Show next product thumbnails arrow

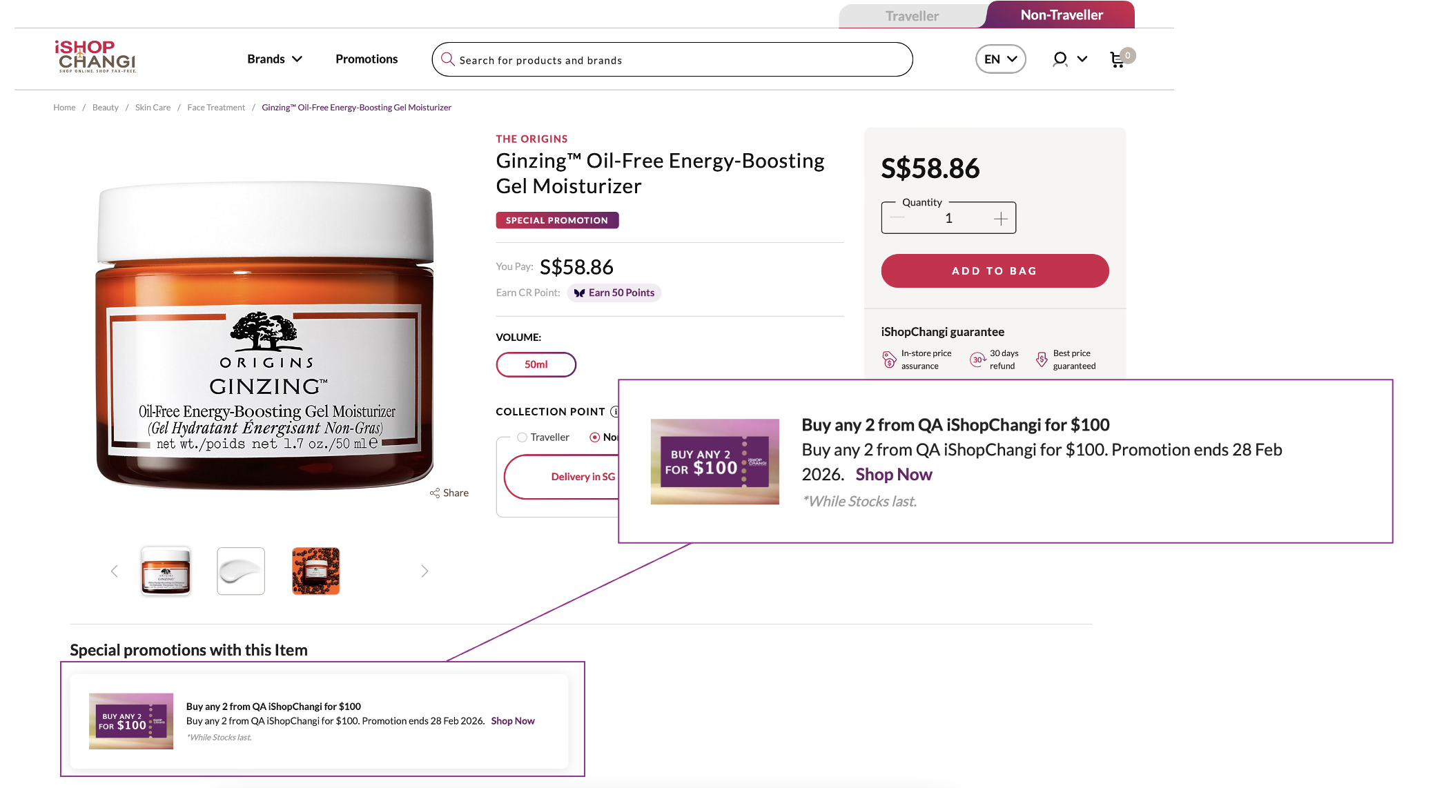click(x=425, y=571)
